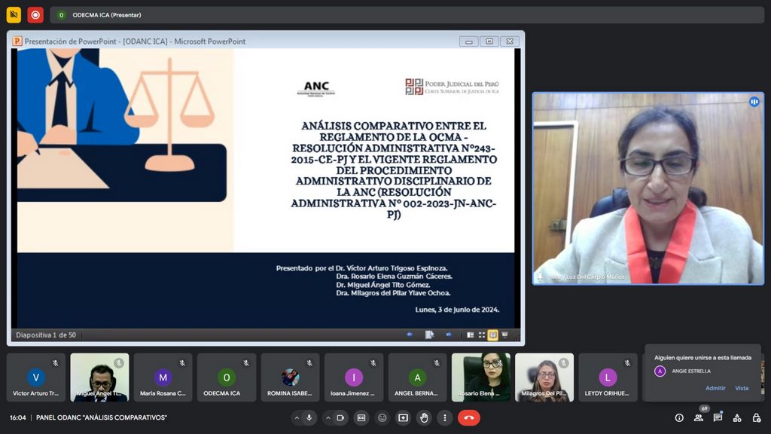The image size is (771, 434).
Task: Click the red recording indicator icon
Action: [35, 15]
